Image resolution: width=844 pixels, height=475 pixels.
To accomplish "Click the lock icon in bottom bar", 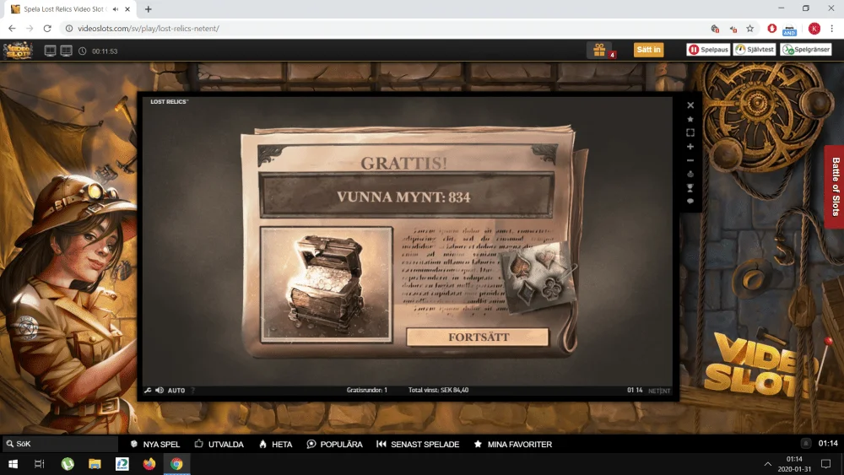I will coord(806,443).
